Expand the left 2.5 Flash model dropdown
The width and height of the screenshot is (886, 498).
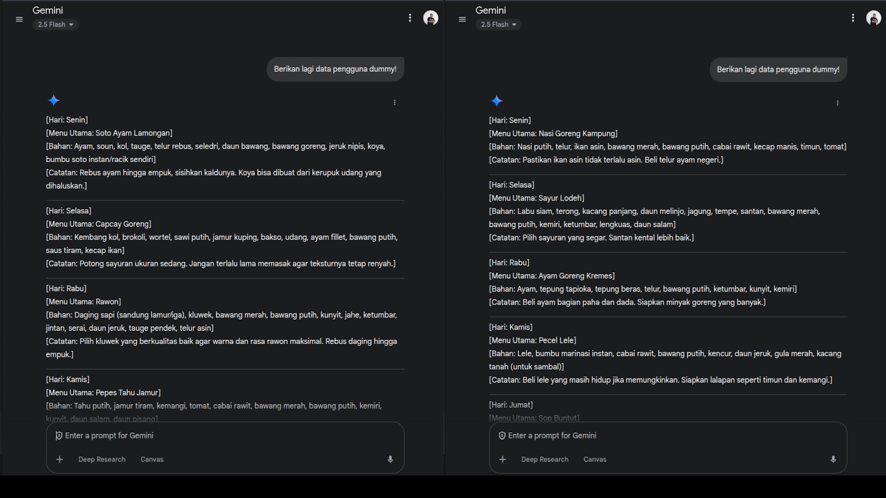pos(55,24)
